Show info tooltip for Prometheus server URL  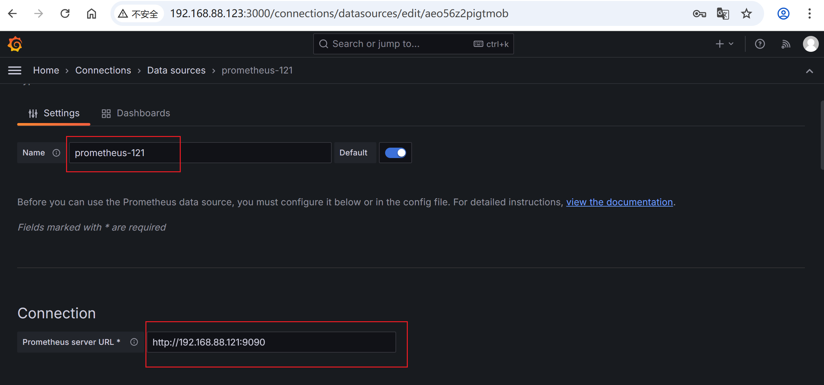134,342
